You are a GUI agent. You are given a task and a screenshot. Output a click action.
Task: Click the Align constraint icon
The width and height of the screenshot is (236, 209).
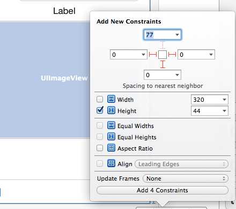111,163
